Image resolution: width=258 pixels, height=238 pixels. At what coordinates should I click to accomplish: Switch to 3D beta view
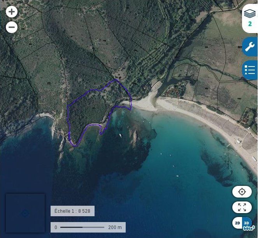click(247, 223)
